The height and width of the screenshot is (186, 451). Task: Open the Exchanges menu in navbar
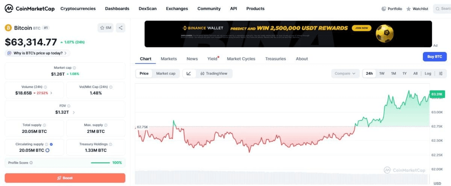[x=177, y=9]
